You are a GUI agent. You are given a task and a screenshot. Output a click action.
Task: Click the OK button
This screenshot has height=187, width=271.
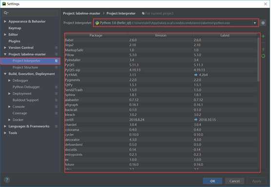click(213, 181)
